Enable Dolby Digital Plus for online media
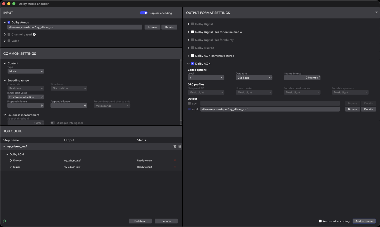 tap(193, 32)
